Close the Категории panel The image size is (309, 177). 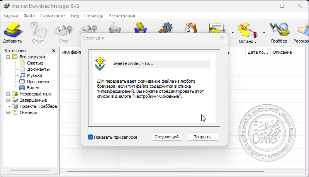[x=54, y=51]
